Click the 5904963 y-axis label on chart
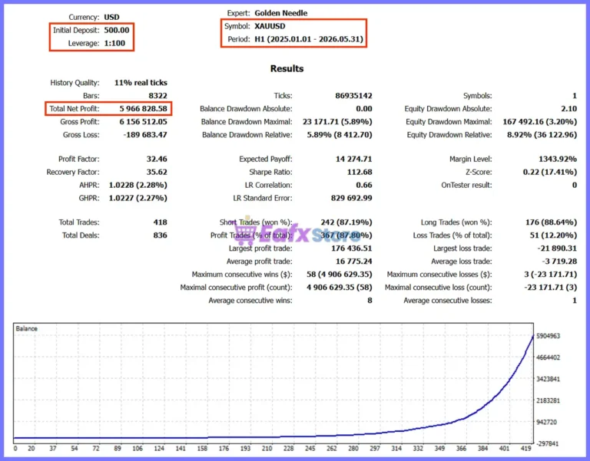The height and width of the screenshot is (461, 590). [x=548, y=336]
